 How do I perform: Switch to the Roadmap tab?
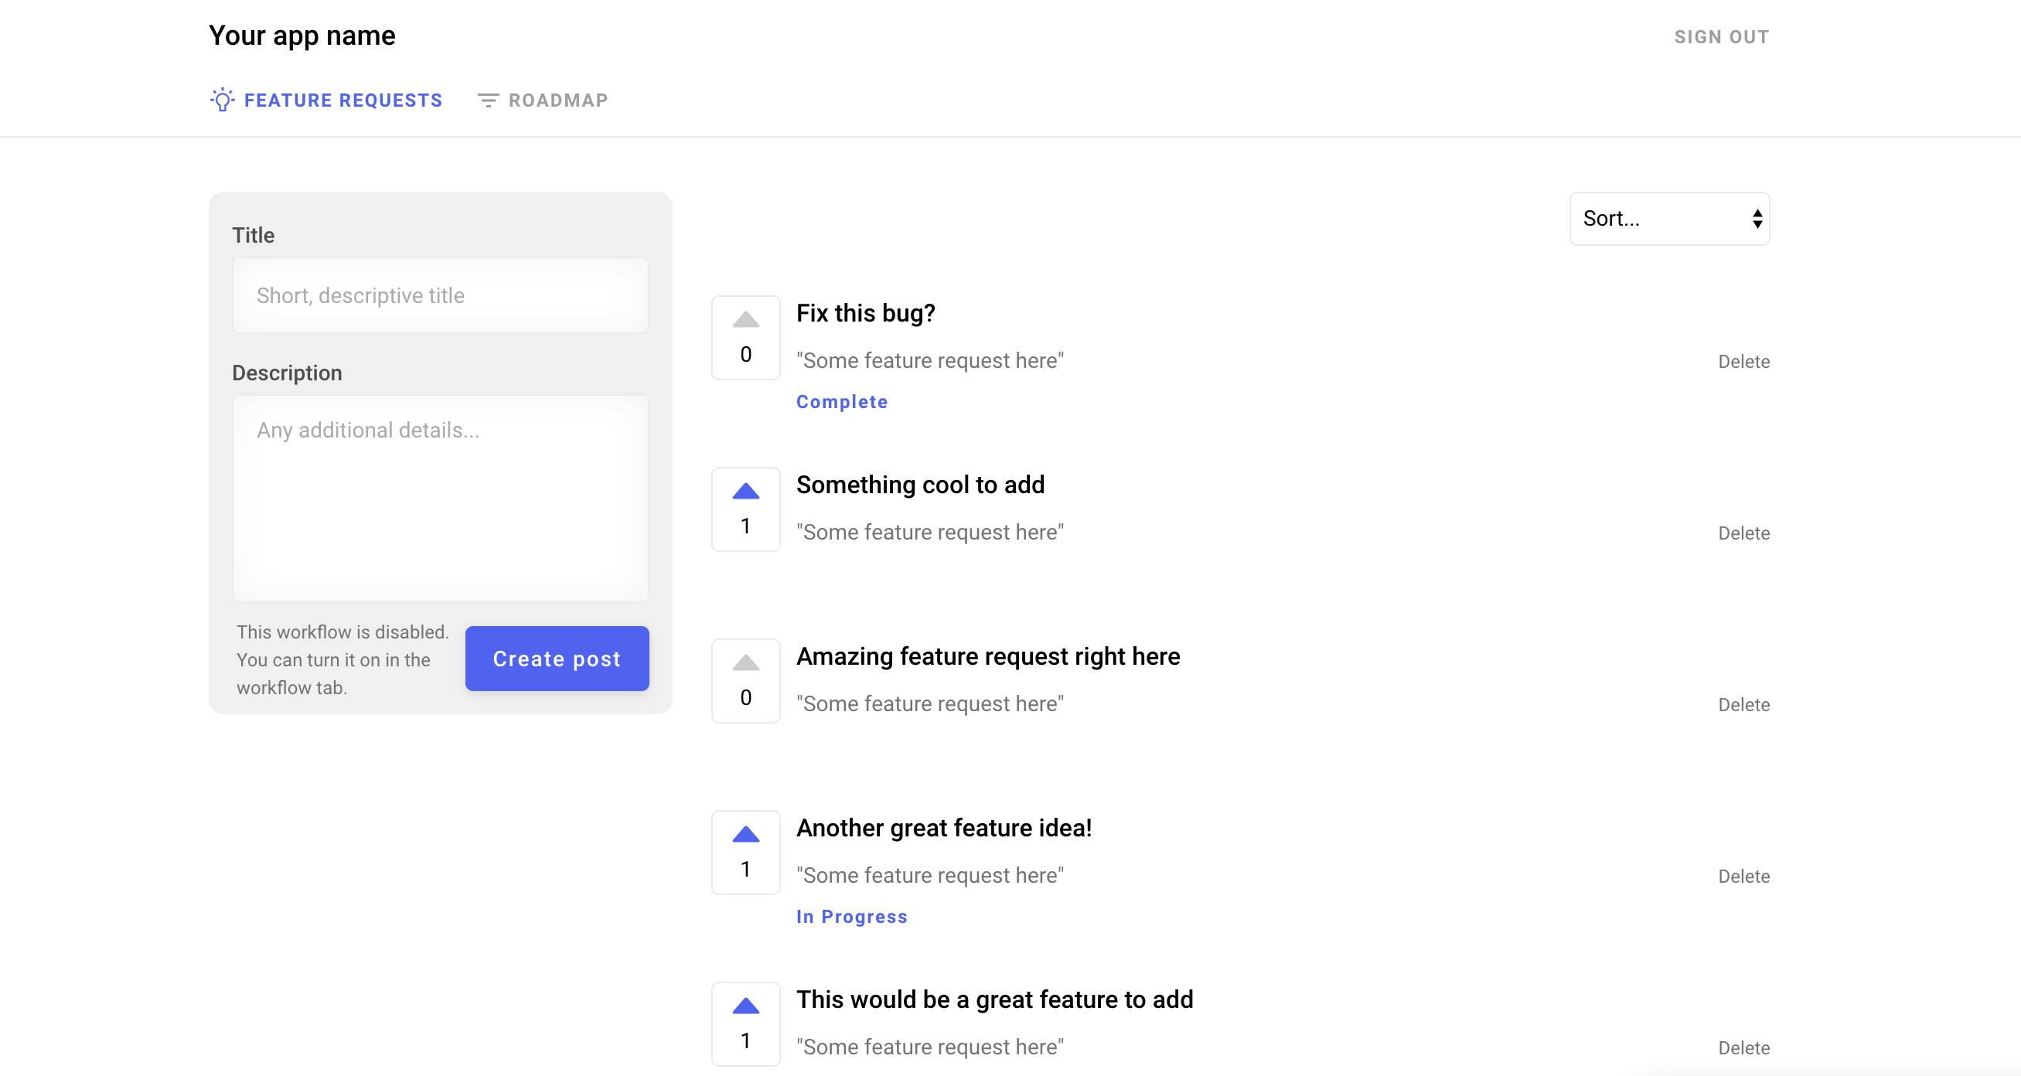557,100
